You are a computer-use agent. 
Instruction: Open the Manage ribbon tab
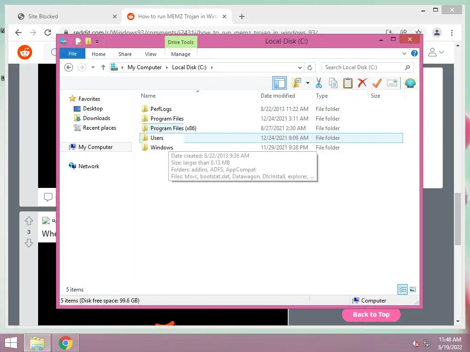point(181,54)
